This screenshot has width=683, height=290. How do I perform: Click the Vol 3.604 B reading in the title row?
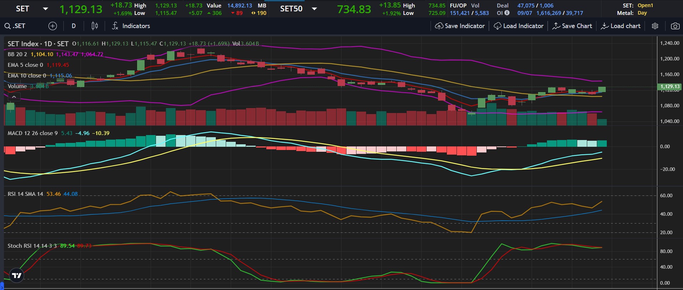tap(246, 44)
